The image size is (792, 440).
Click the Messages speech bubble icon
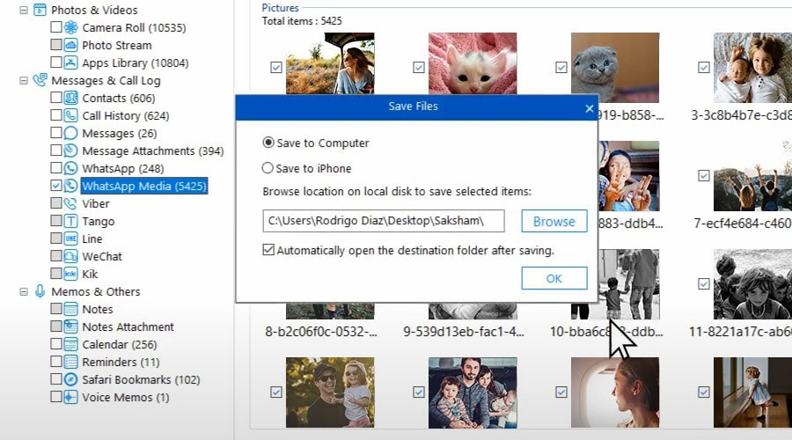tap(70, 133)
